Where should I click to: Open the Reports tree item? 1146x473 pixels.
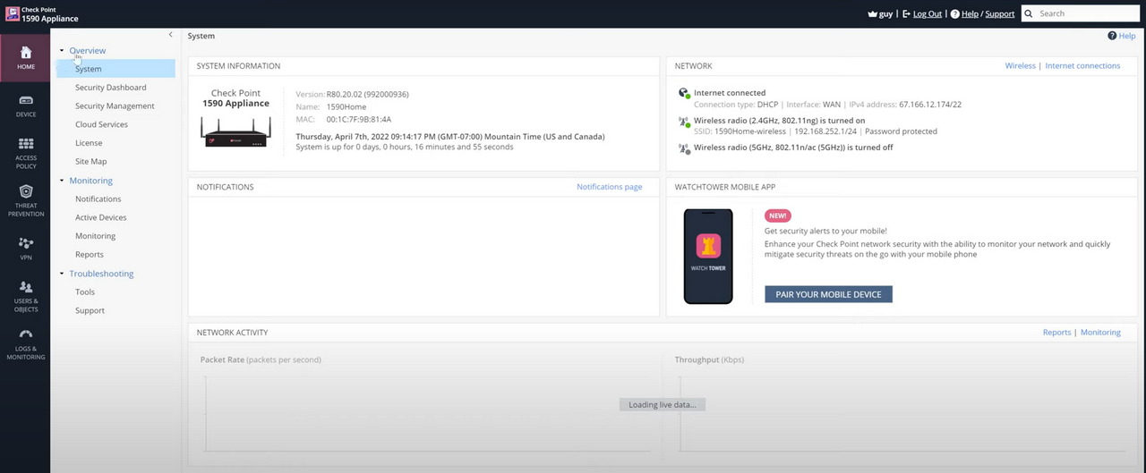[90, 255]
